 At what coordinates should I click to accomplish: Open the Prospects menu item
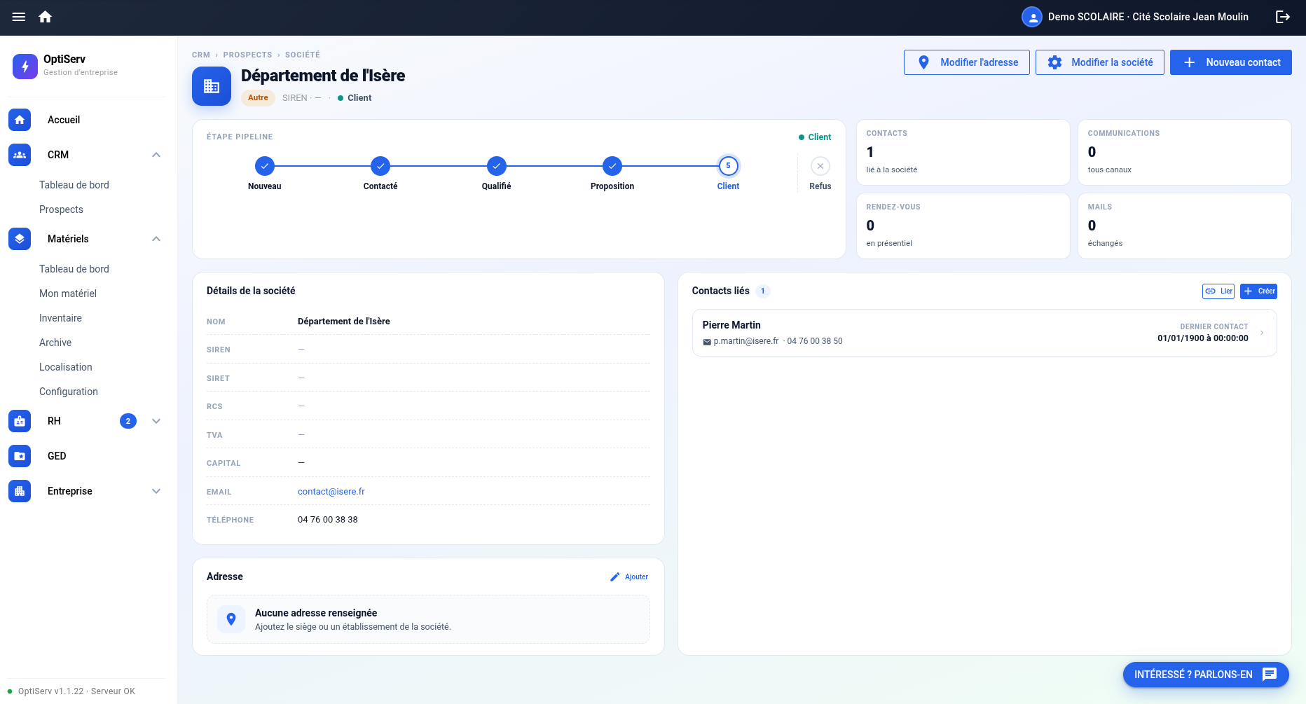(x=61, y=209)
